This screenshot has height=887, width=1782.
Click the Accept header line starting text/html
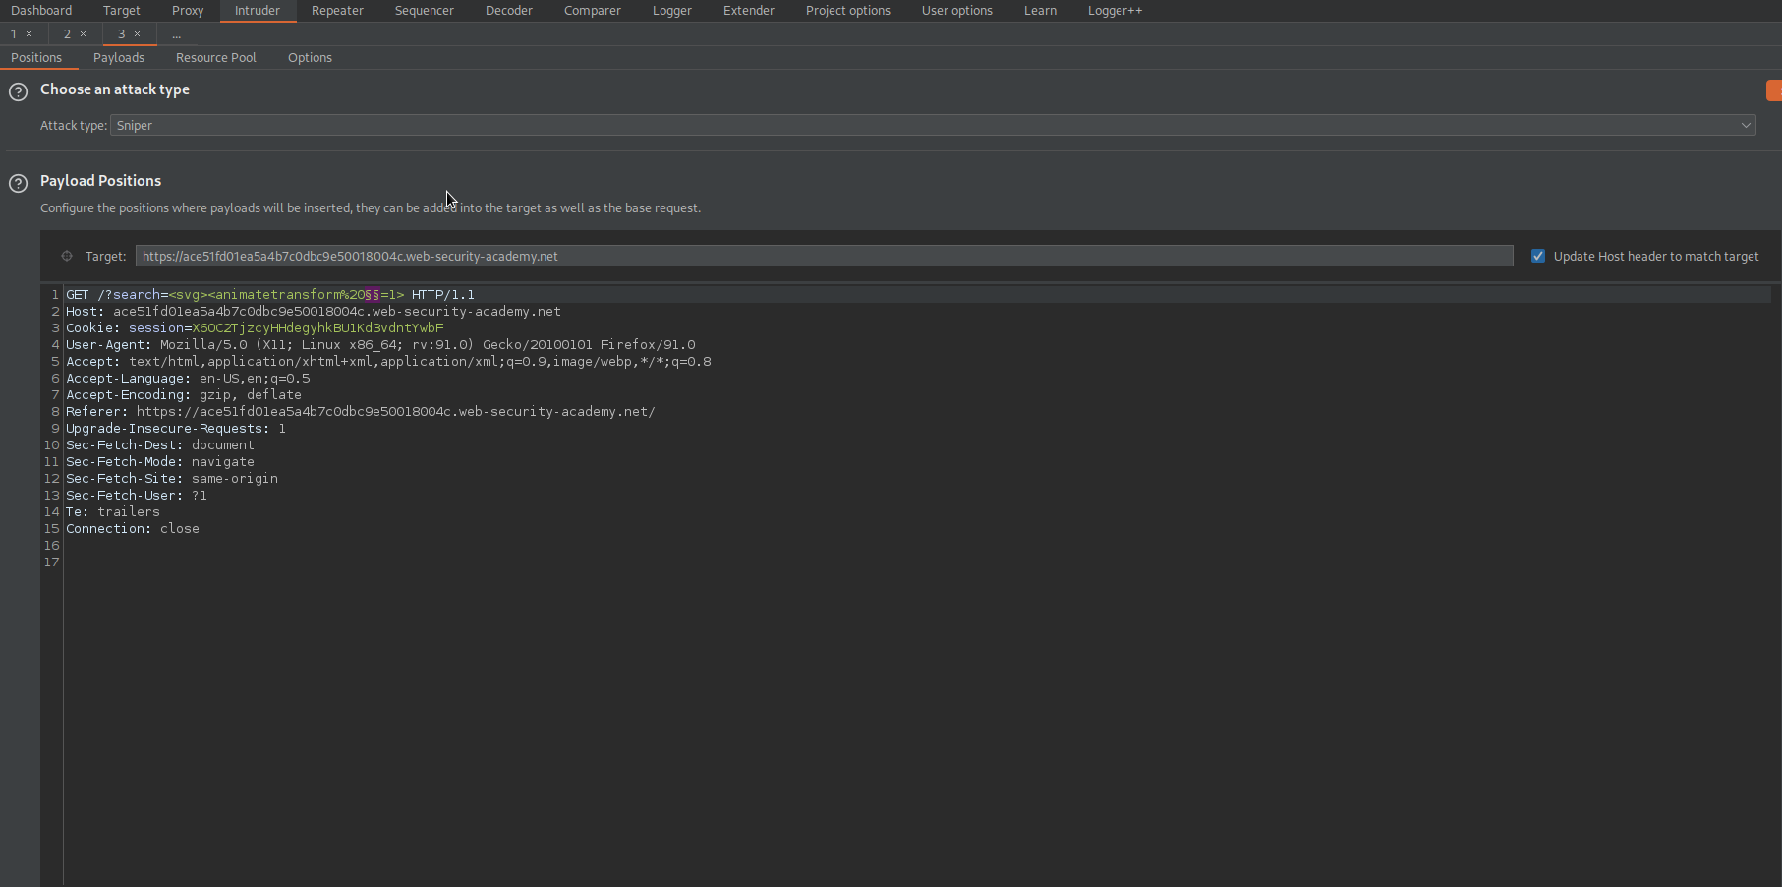click(x=388, y=362)
